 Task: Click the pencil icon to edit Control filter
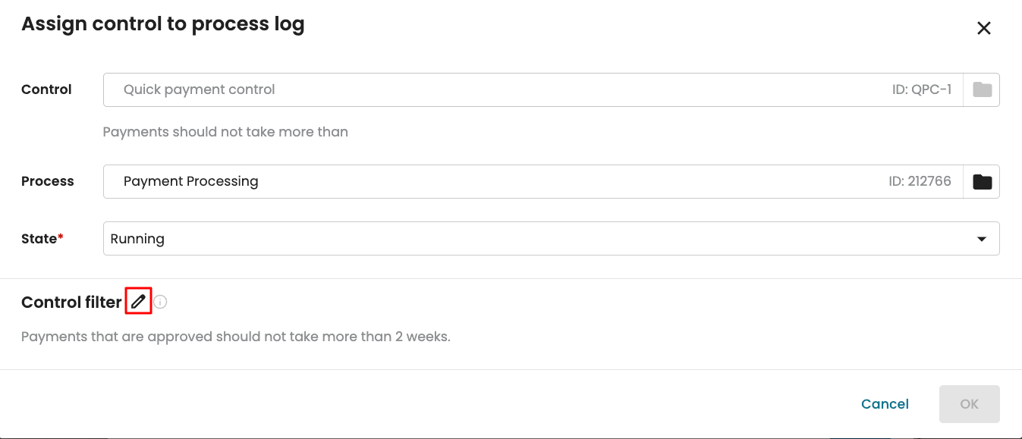click(138, 302)
